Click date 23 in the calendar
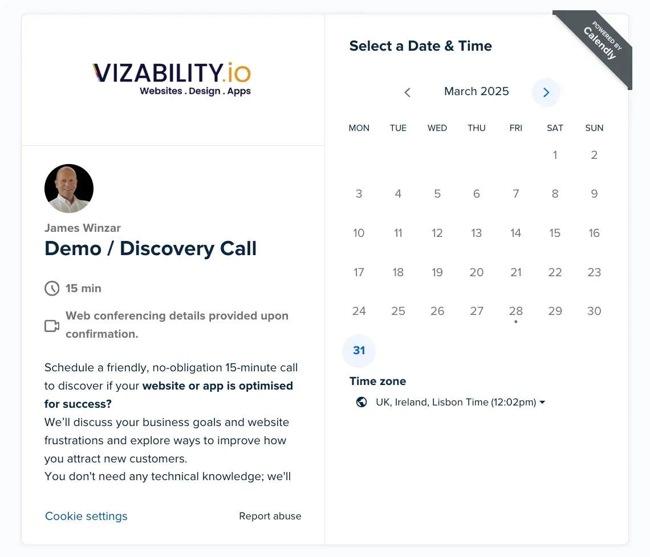 coord(594,272)
